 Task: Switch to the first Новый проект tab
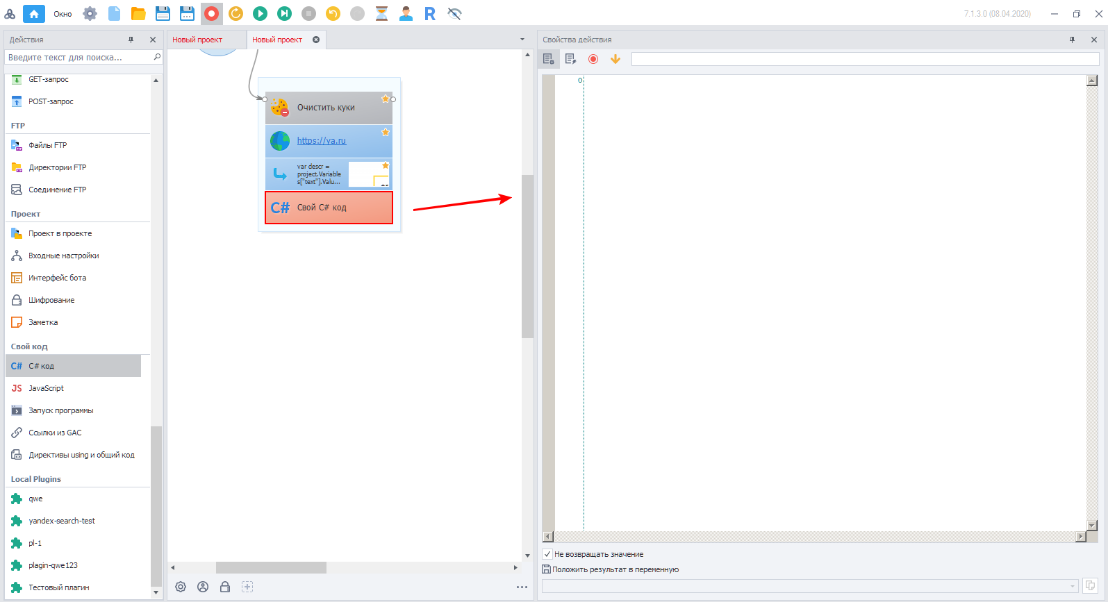coord(206,40)
